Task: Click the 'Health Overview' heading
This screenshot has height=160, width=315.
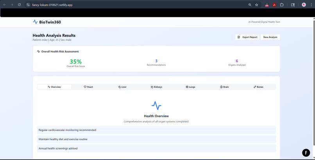Action: 156,116
